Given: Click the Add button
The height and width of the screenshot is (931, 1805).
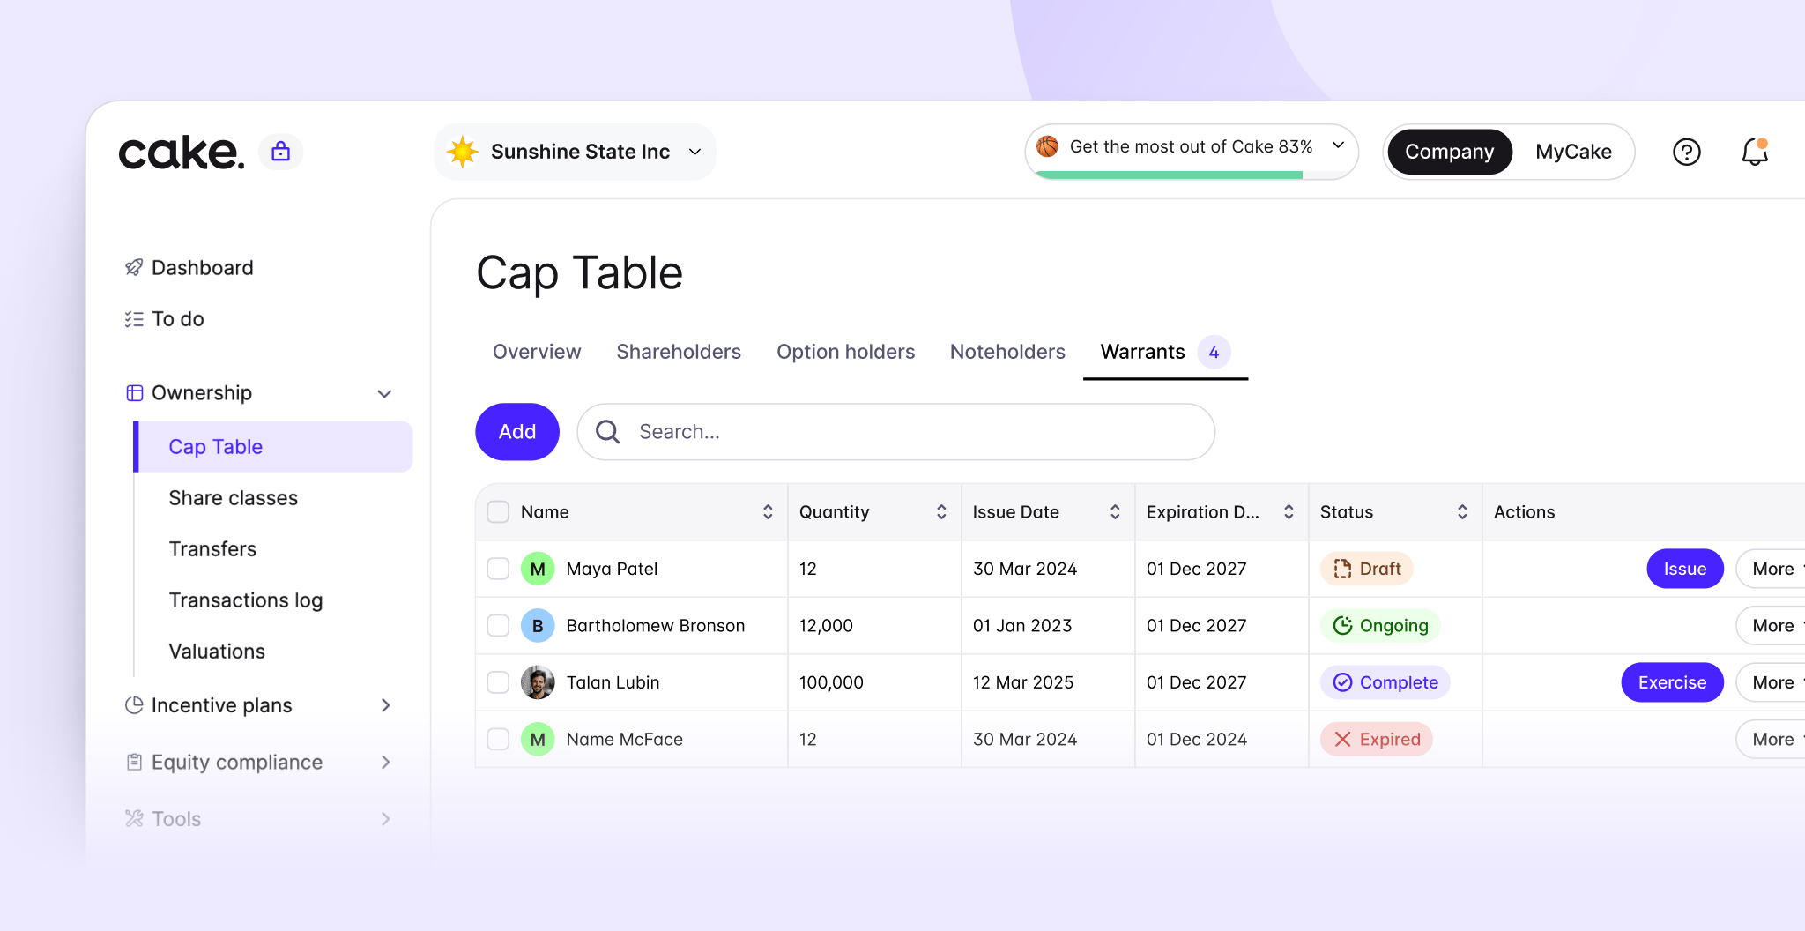Looking at the screenshot, I should (x=517, y=431).
